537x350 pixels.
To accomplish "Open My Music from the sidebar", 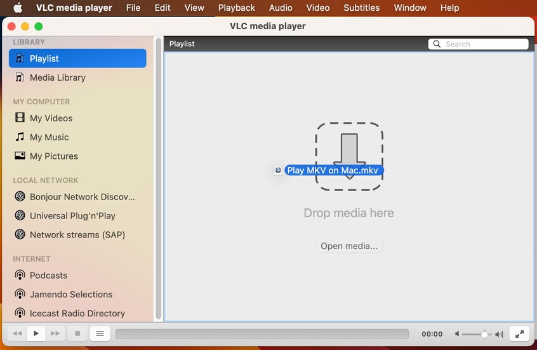I will (49, 137).
